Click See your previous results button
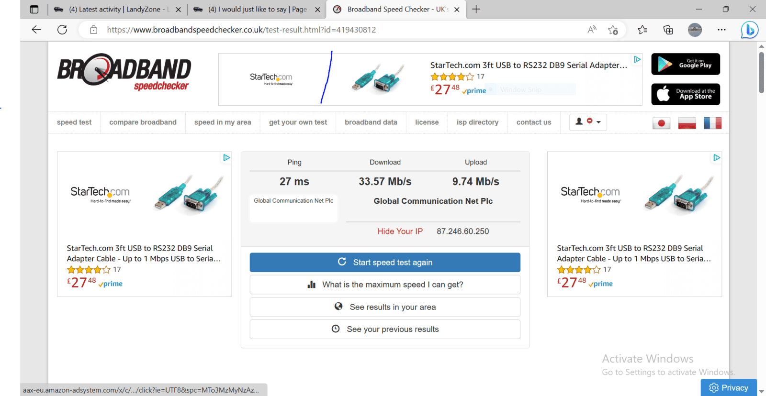Image resolution: width=766 pixels, height=396 pixels. [385, 329]
